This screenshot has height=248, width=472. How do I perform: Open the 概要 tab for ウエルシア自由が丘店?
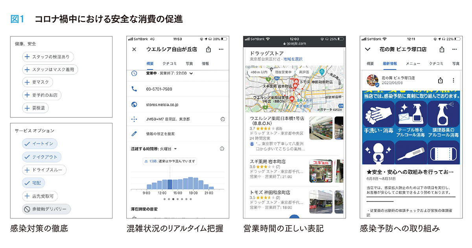[x=150, y=63]
